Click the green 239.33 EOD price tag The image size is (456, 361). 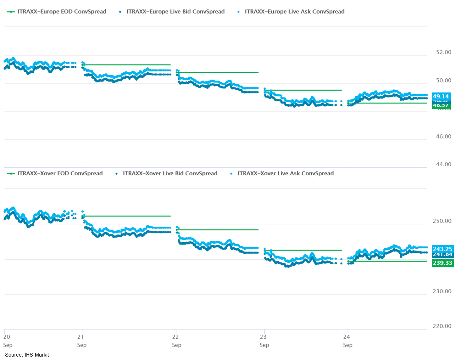[442, 263]
